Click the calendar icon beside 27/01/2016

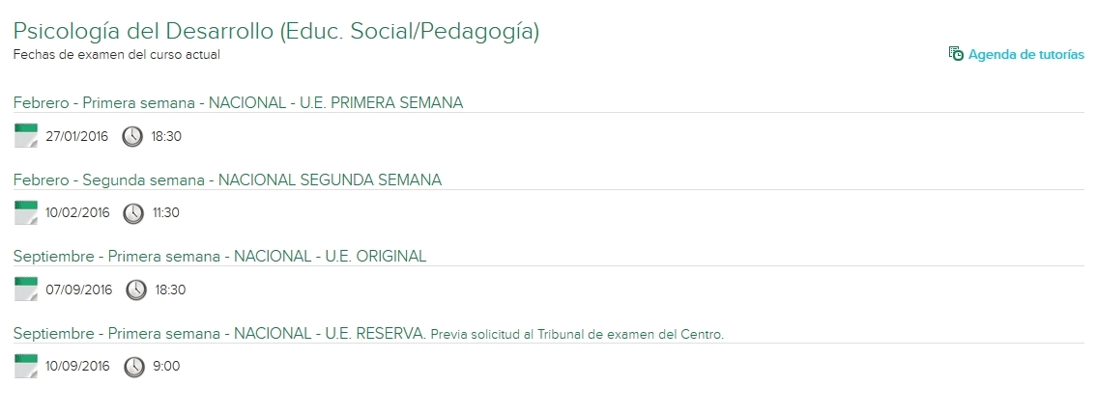26,136
